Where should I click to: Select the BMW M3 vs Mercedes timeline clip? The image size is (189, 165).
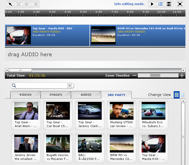138,35
